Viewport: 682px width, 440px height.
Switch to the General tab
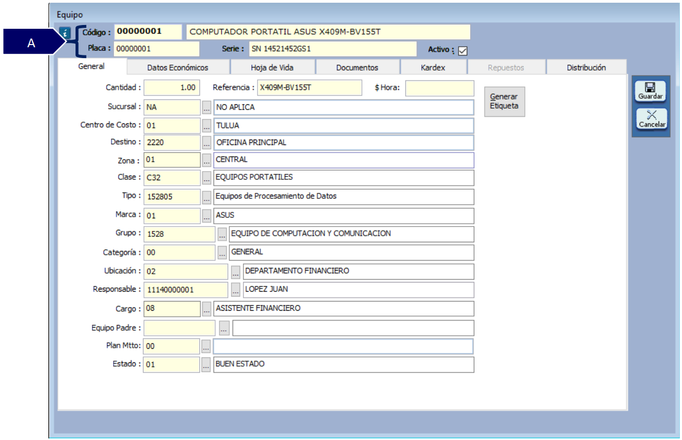92,66
